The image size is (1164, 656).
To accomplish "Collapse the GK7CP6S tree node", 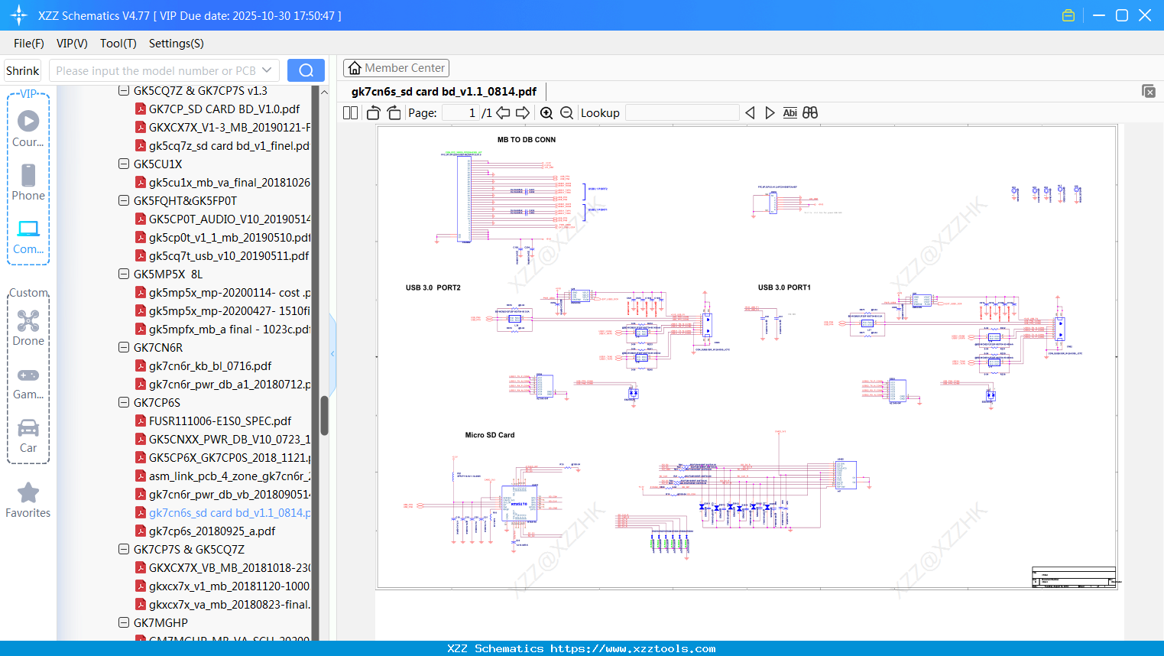I will pos(124,402).
